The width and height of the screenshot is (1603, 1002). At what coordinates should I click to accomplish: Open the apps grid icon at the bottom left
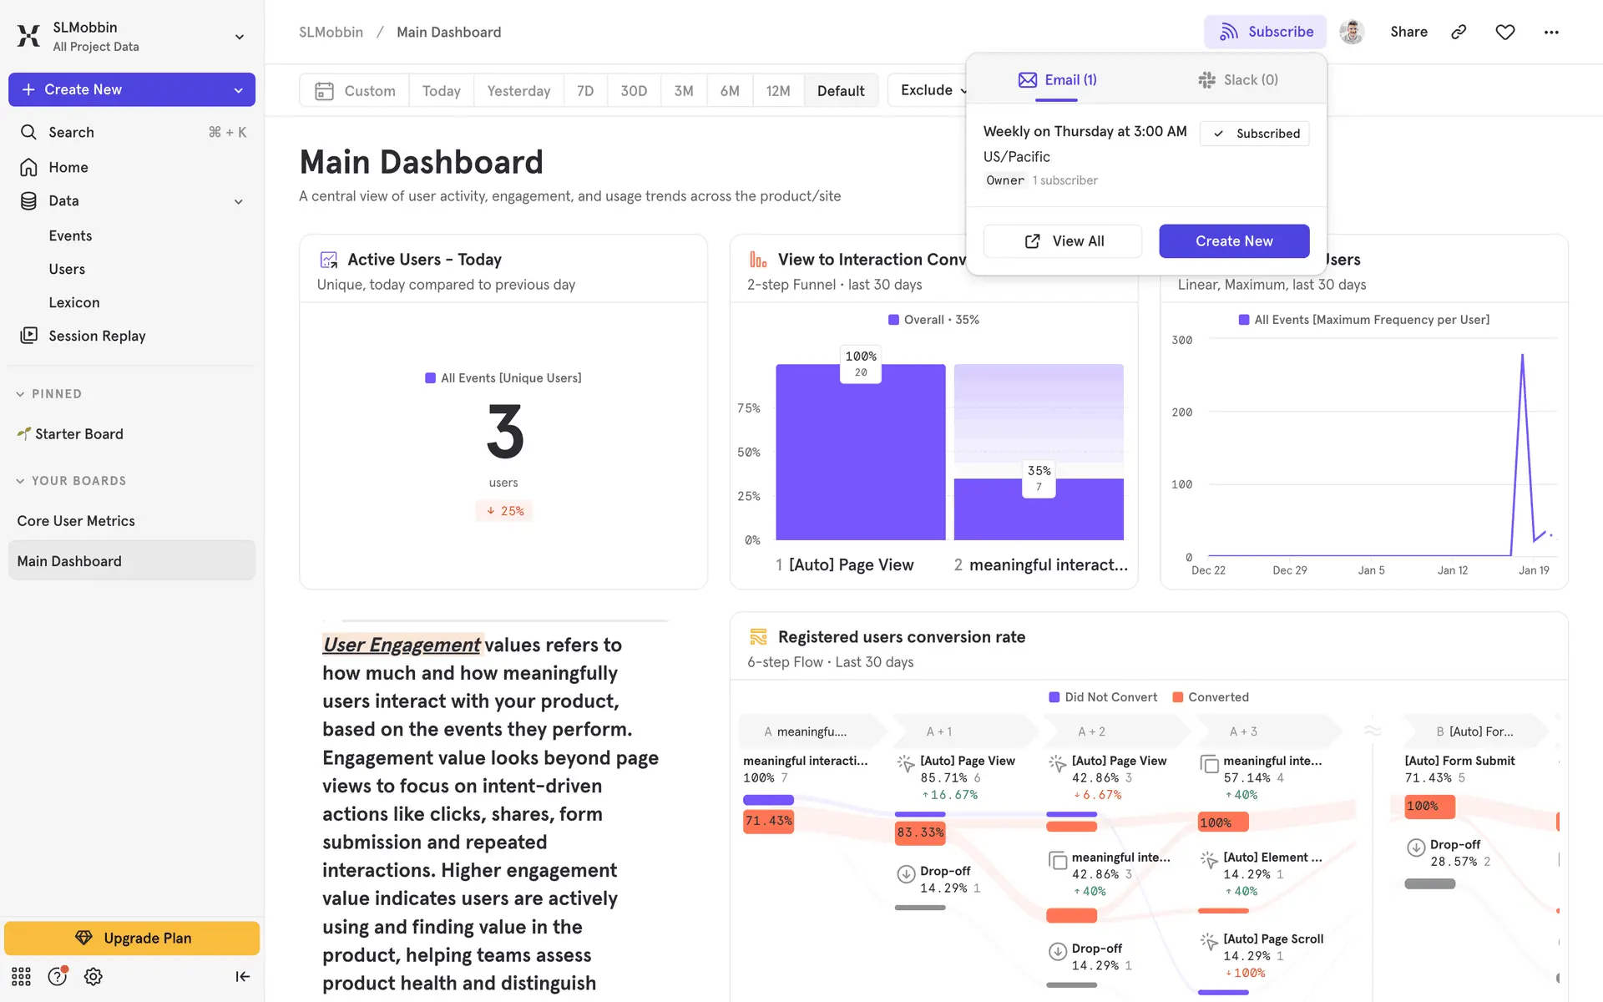point(21,976)
